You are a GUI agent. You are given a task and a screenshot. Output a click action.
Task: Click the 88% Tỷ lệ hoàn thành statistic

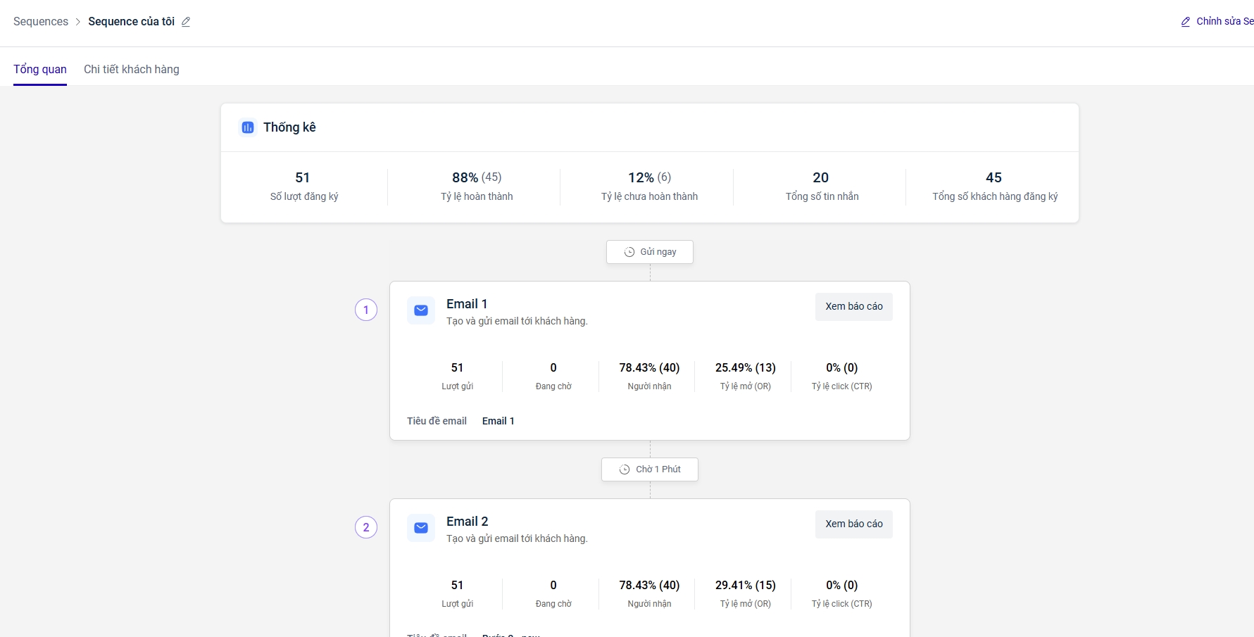(x=477, y=178)
